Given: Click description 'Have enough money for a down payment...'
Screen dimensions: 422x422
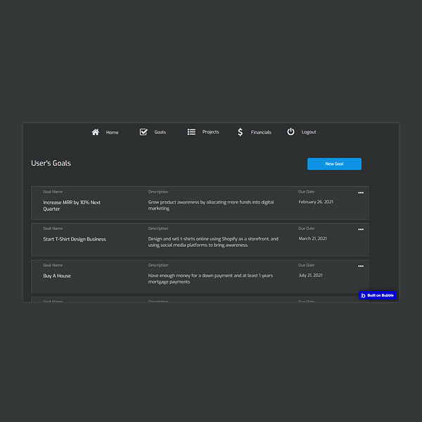Looking at the screenshot, I should 210,279.
